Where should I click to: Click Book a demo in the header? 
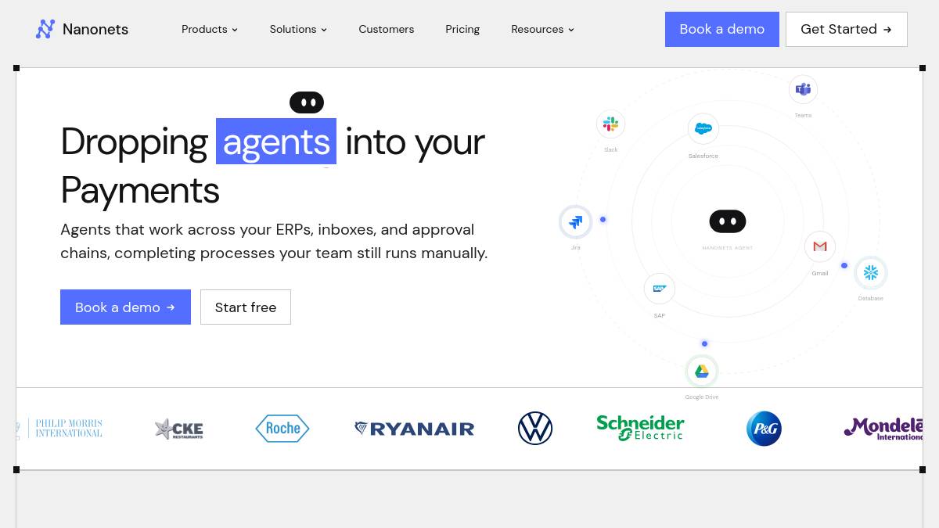722,29
